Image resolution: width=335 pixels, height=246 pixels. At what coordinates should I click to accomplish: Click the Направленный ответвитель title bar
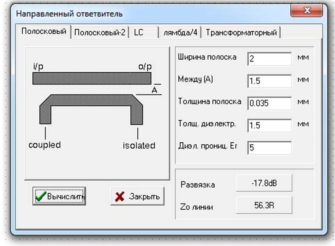pos(131,14)
